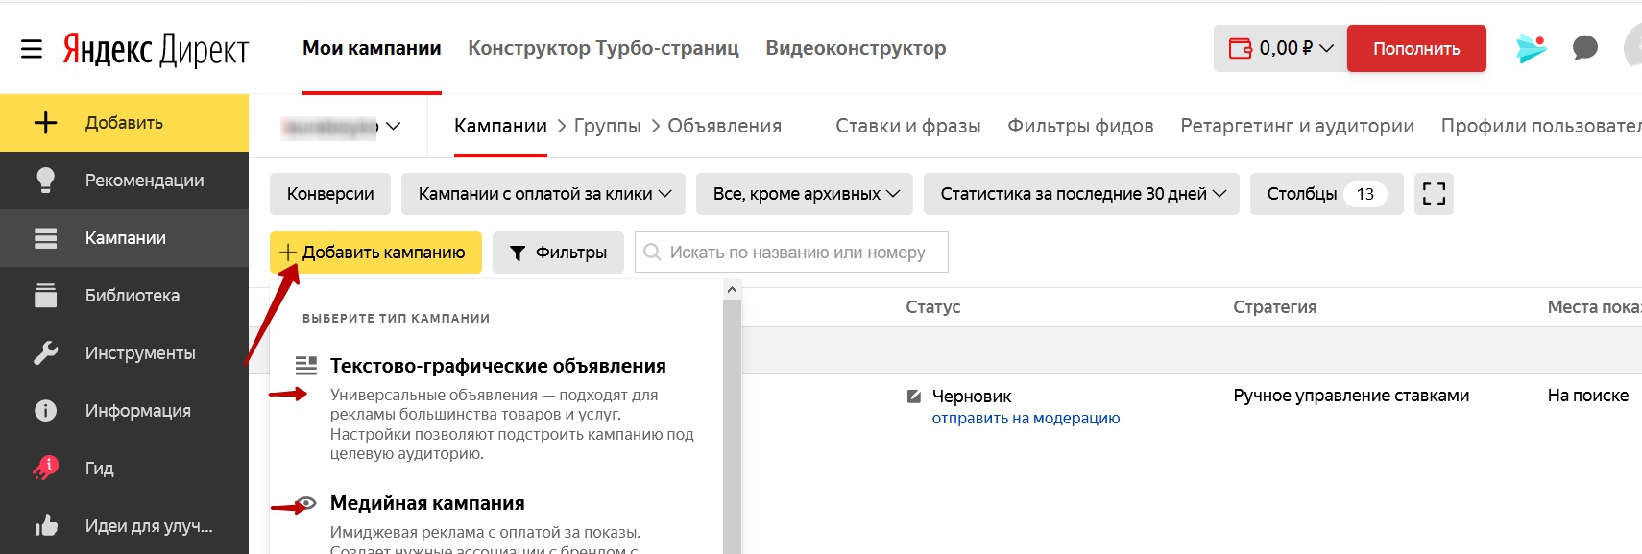Open Конструктор Турбо-страниц tab
The height and width of the screenshot is (554, 1642).
(604, 48)
